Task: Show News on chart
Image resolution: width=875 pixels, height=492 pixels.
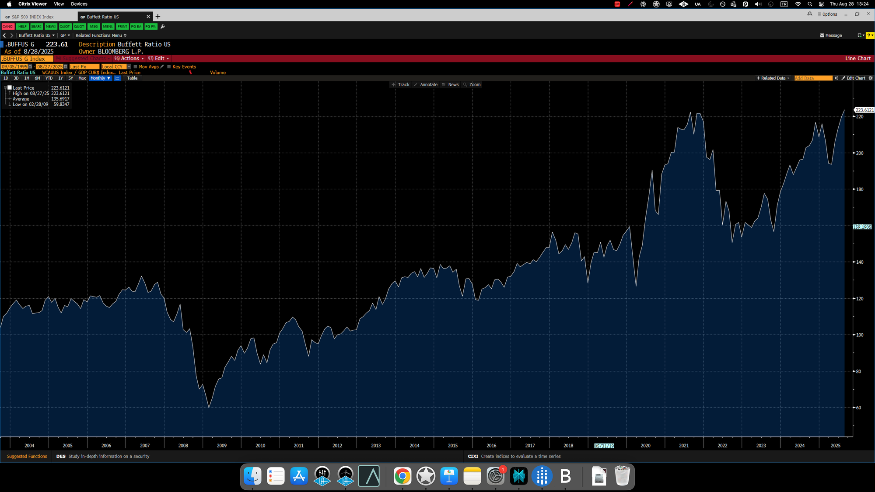Action: click(450, 85)
